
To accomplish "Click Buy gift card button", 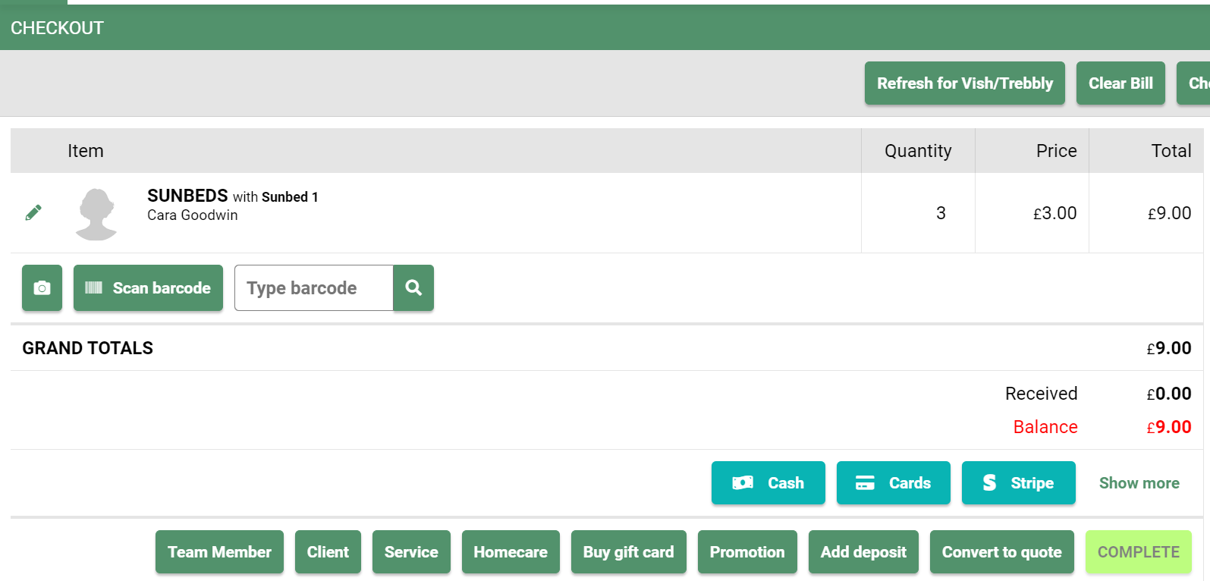I will click(628, 552).
